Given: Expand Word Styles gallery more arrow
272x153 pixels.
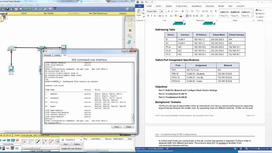Looking at the screenshot, I should point(252,16).
